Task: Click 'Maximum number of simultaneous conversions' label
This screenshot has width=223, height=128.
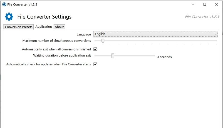Action: click(57, 41)
